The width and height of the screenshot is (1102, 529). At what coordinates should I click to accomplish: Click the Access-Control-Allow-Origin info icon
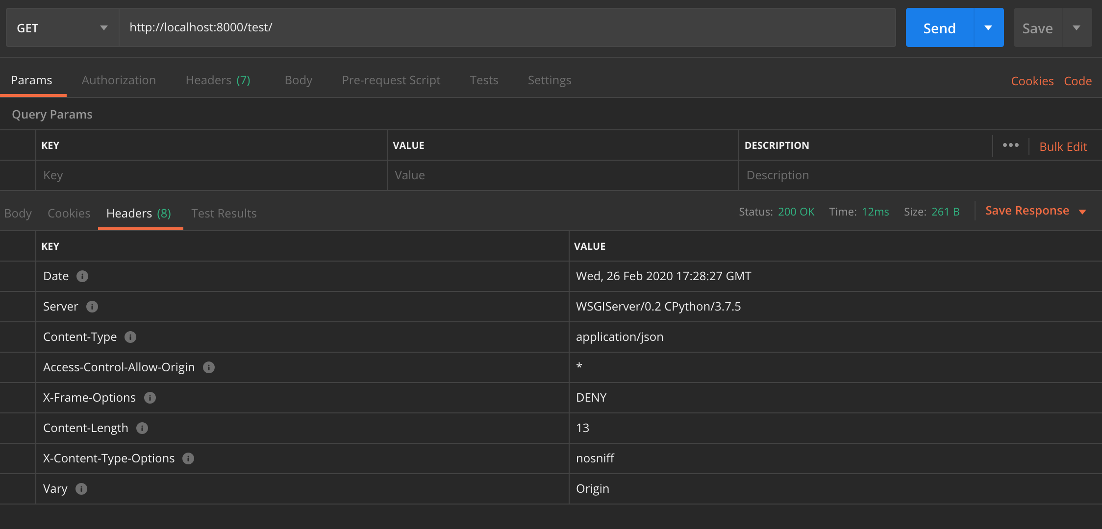click(209, 367)
